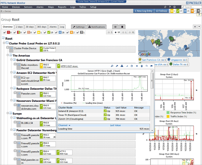Open PING 5 sensor on Bello-monitors-the.net
The image size is (202, 165).
[x=48, y=66]
